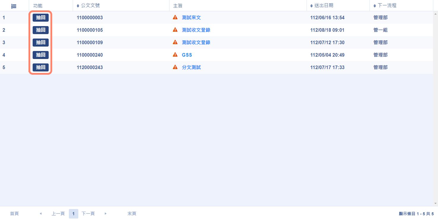Click the list icon in header corner

pos(14,6)
